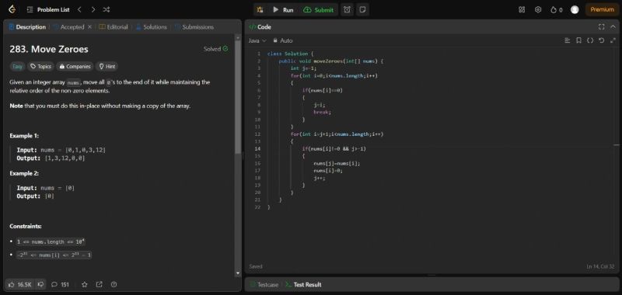Click the description panel scrollbar
This screenshot has width=622, height=295.
tap(238, 96)
